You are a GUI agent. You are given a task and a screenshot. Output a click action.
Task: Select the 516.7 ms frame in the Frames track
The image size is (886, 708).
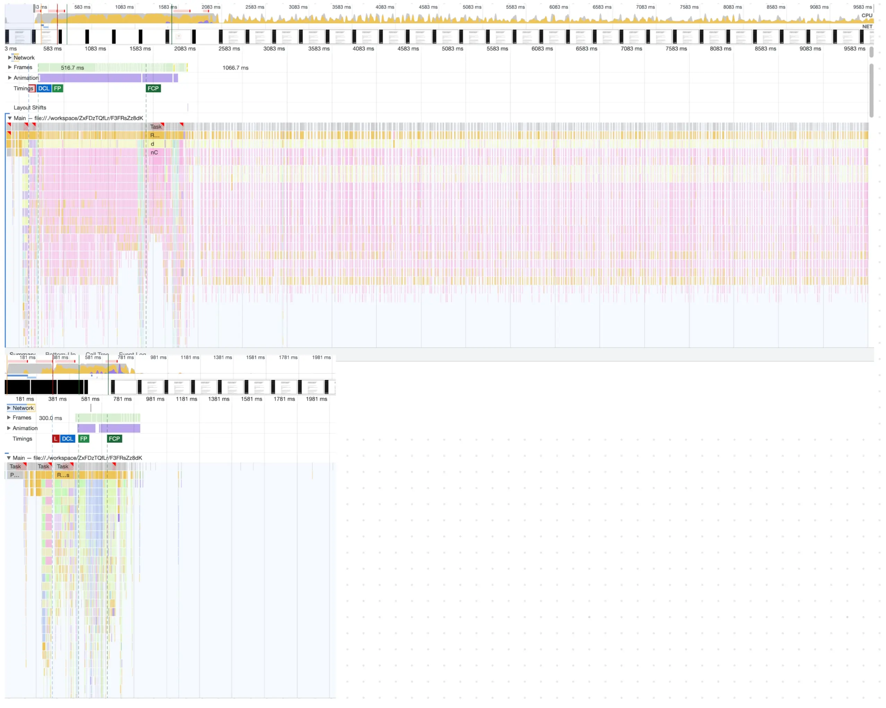coord(72,67)
